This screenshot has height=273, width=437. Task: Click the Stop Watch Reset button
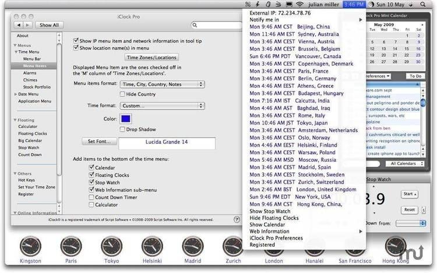[410, 210]
